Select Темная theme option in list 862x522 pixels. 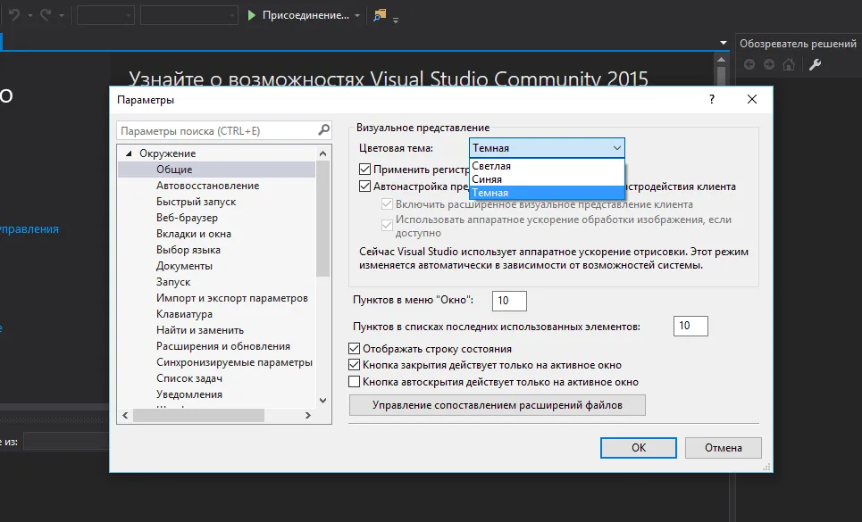pos(547,193)
